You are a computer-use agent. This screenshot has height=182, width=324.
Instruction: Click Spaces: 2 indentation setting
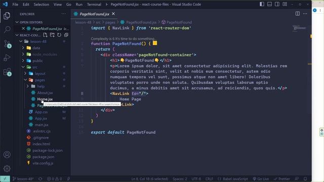[x=180, y=179]
